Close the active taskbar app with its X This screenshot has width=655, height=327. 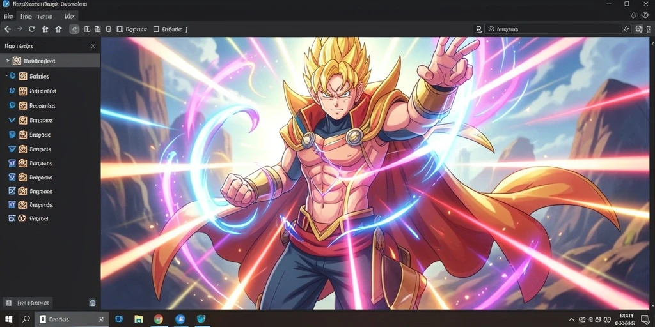(x=101, y=319)
